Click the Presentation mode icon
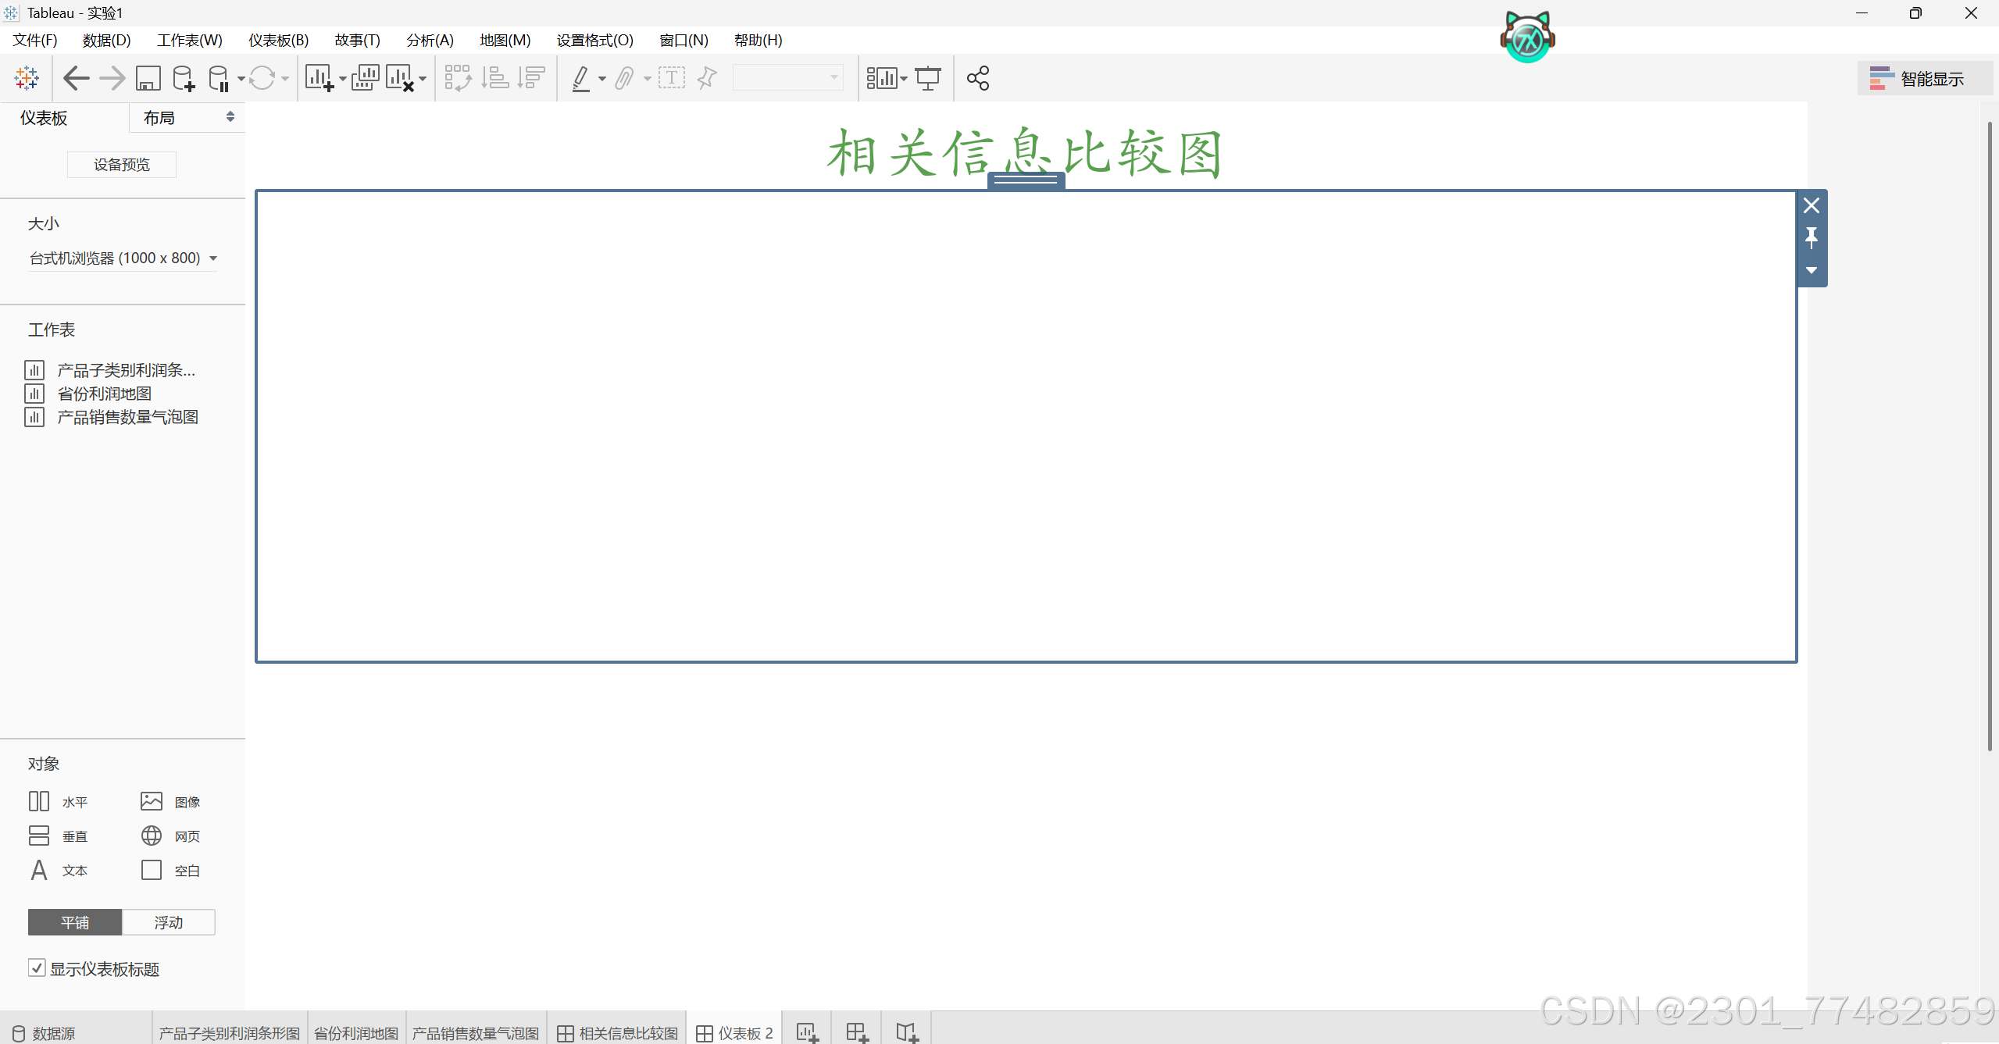 tap(928, 78)
